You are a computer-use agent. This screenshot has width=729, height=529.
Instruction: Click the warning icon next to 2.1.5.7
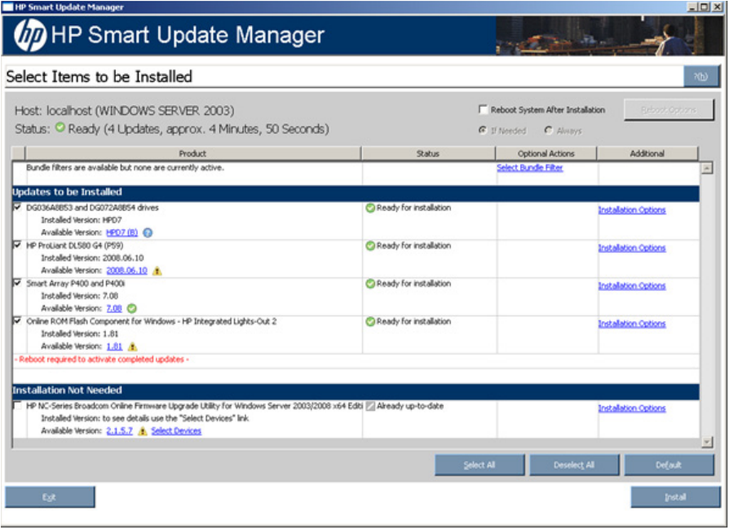coord(143,431)
